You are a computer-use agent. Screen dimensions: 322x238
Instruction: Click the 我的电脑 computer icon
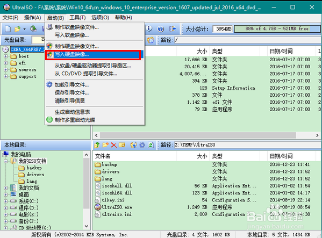point(6,154)
